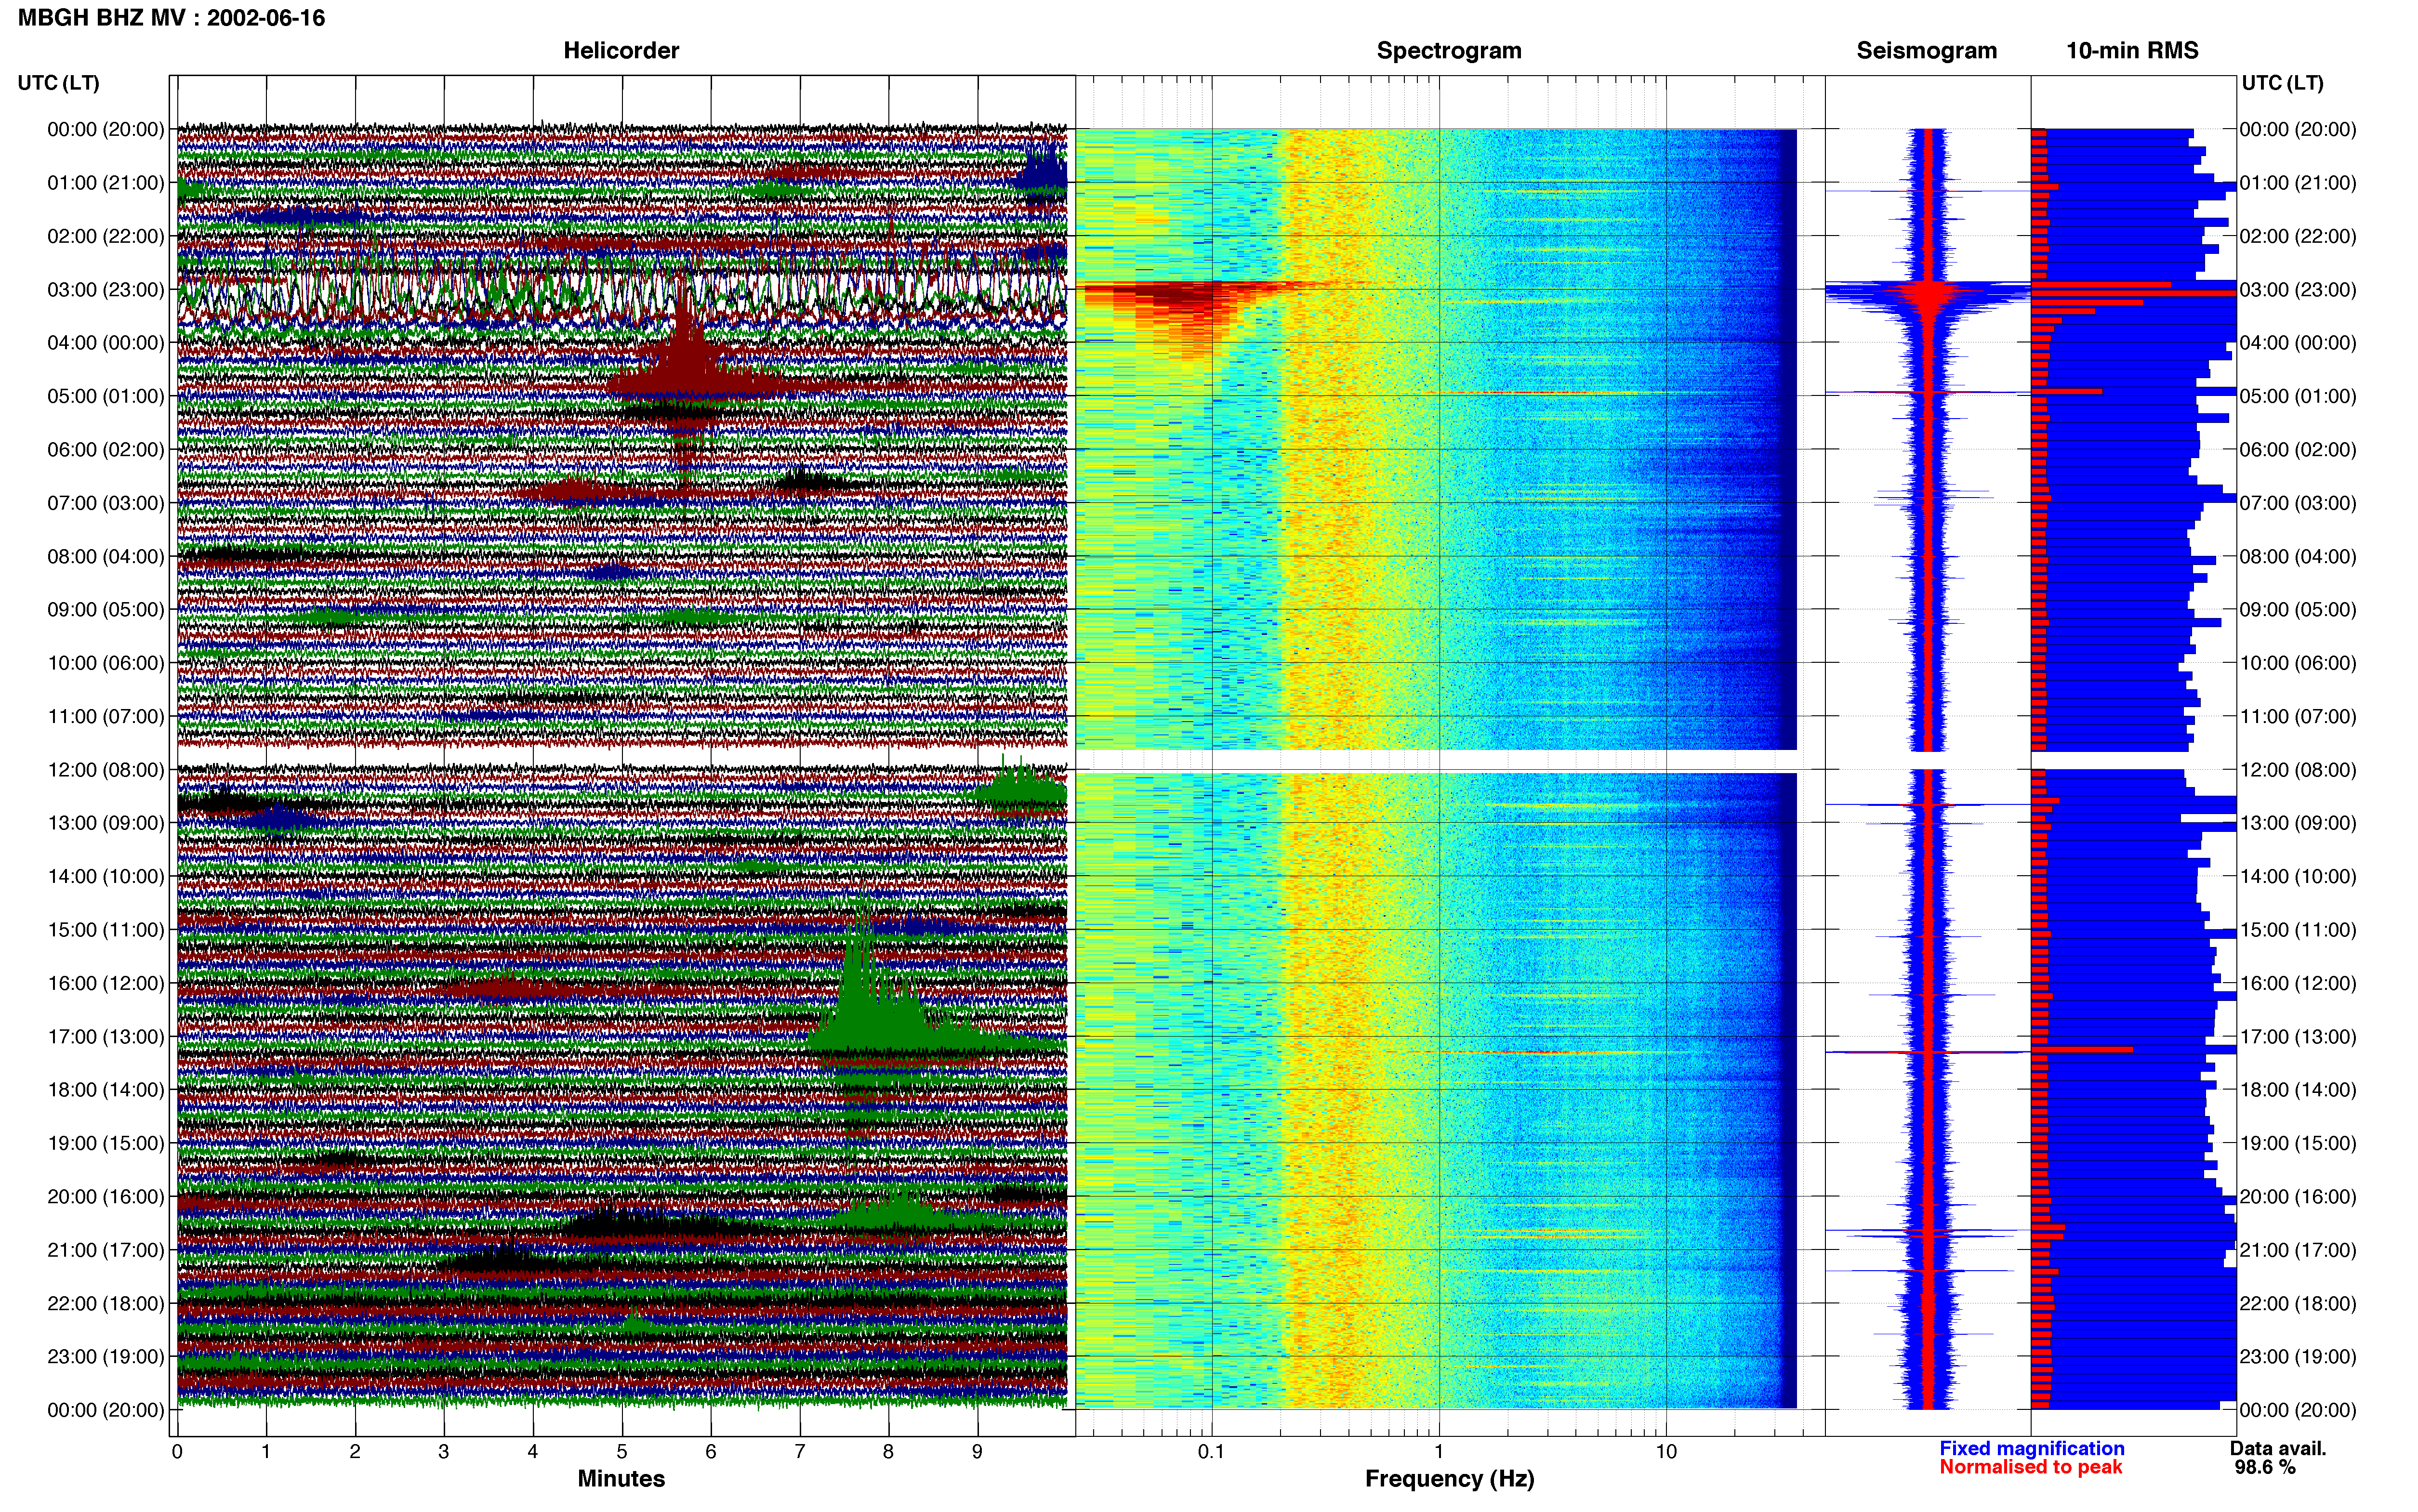Select the Helicorder panel heading

(x=621, y=51)
